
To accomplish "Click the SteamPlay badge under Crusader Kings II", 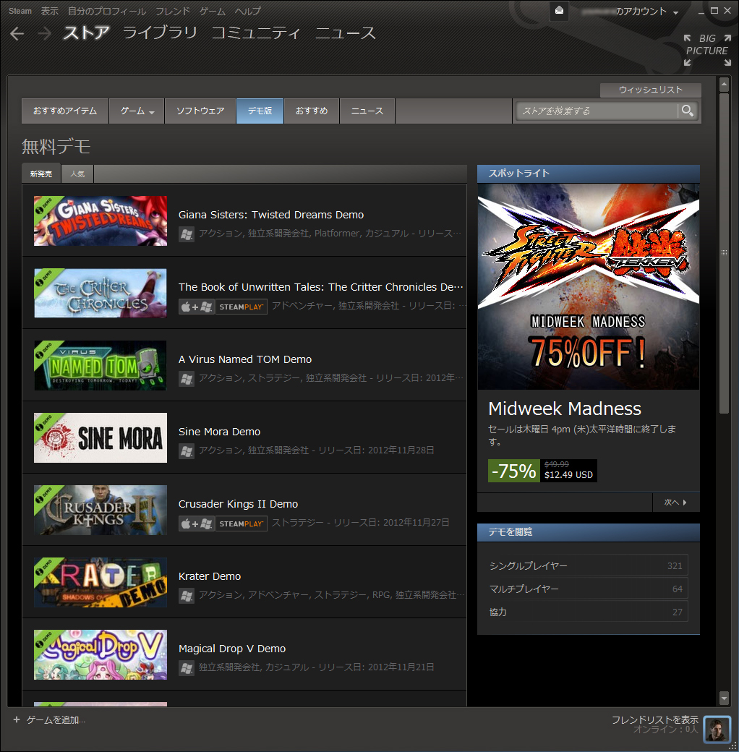I will click(x=242, y=524).
